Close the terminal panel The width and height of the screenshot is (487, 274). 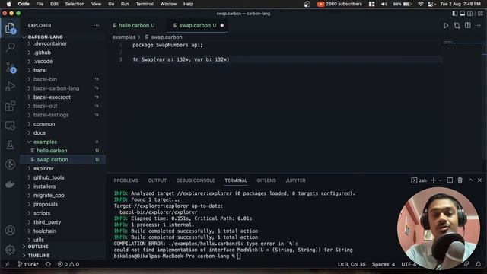pyautogui.click(x=479, y=180)
